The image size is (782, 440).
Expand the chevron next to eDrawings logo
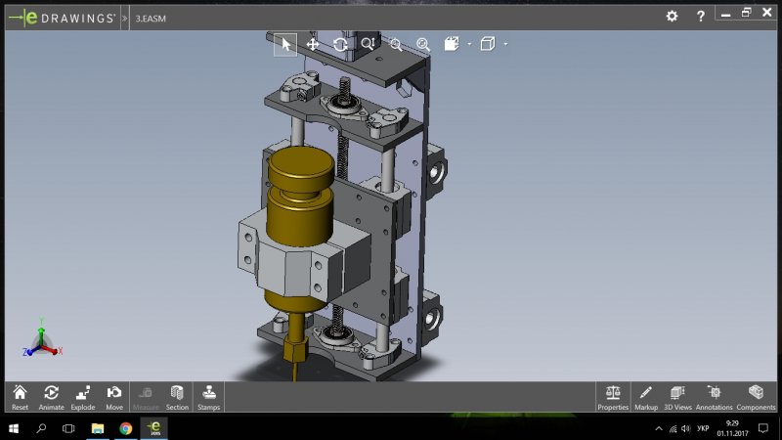tap(125, 17)
